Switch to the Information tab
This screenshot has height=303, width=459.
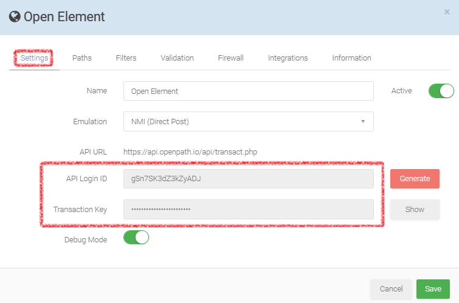pyautogui.click(x=351, y=58)
